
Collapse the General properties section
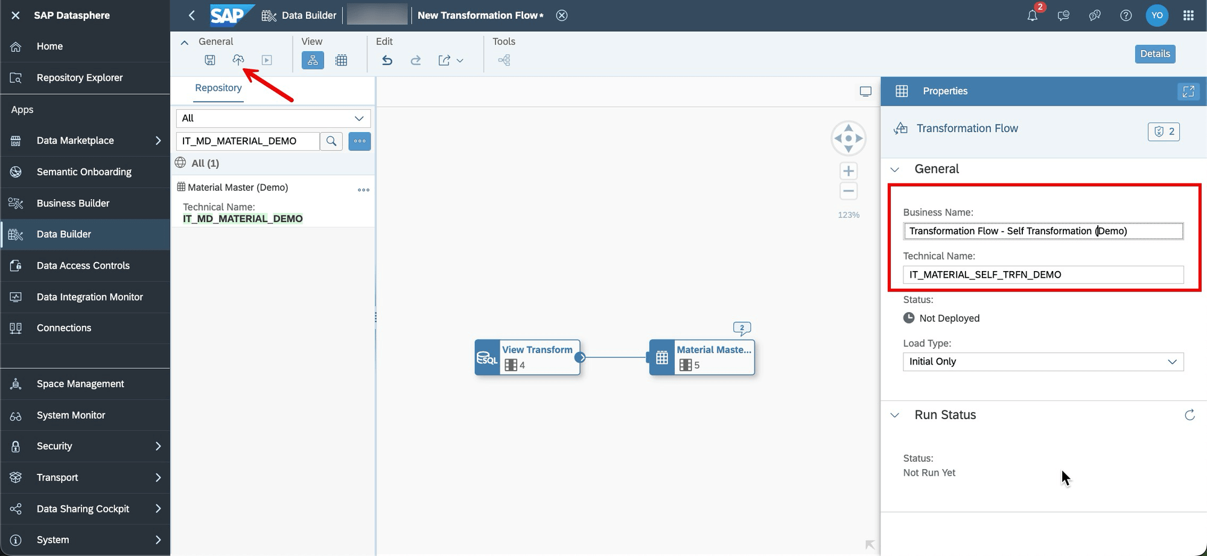pos(895,170)
